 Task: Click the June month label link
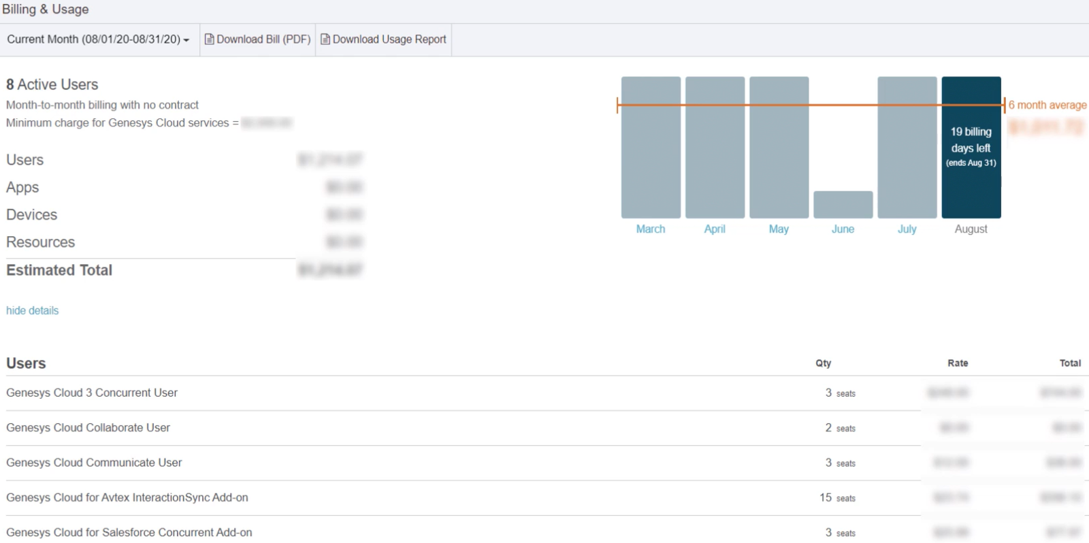(843, 229)
